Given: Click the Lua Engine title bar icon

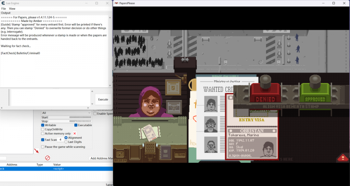Looking at the screenshot, I should pyautogui.click(x=3, y=3).
